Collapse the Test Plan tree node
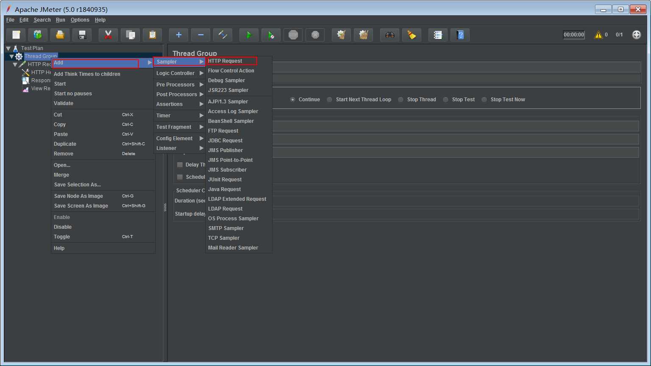This screenshot has height=366, width=651. [8, 48]
